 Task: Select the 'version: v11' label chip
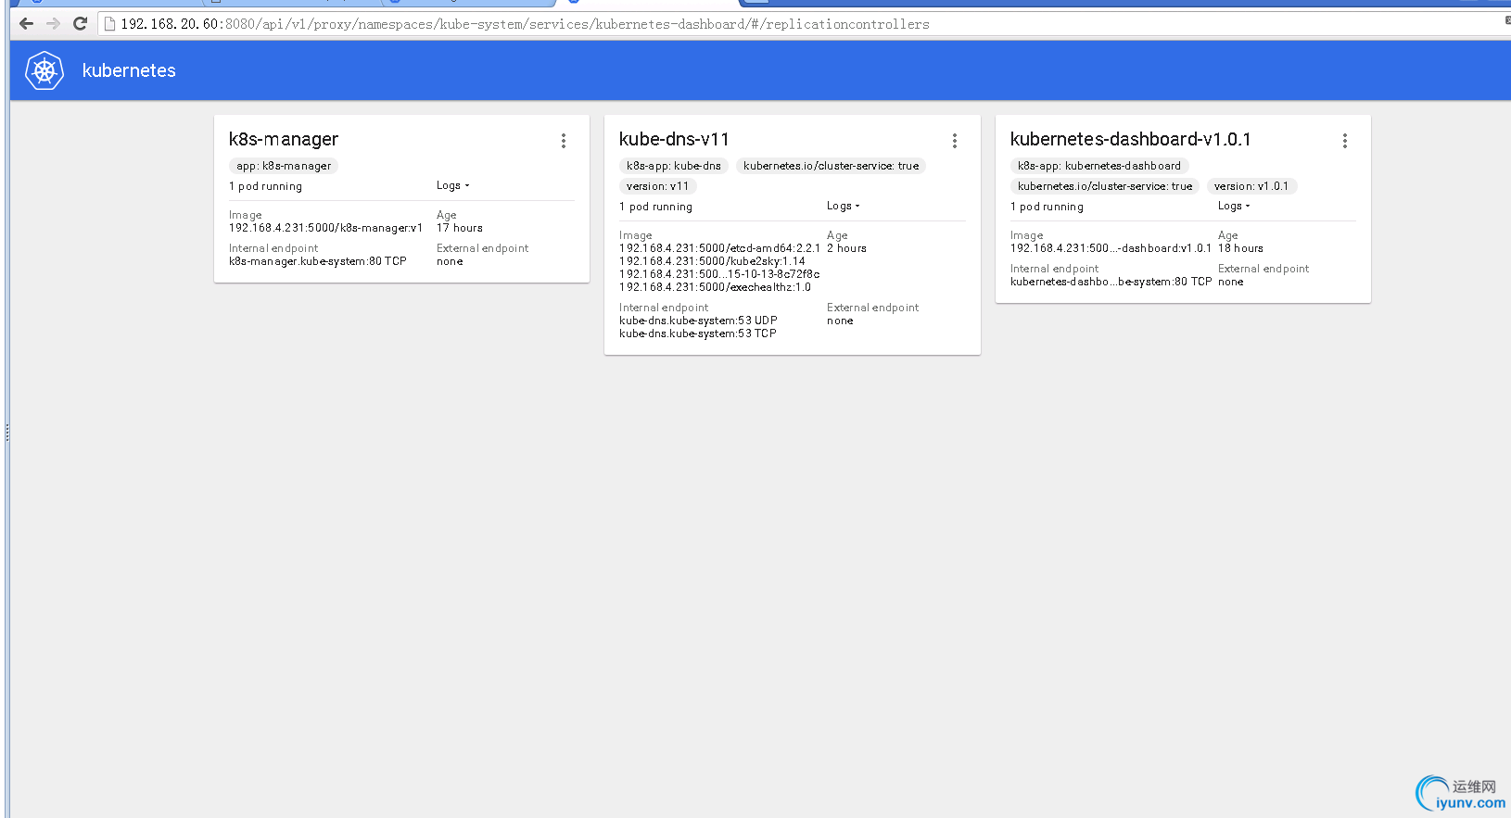[658, 186]
